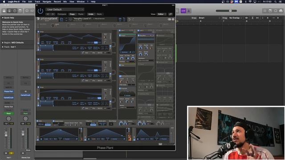
Task: Open CamelCrush effect on Stereo Out strip
Action: click(x=25, y=95)
